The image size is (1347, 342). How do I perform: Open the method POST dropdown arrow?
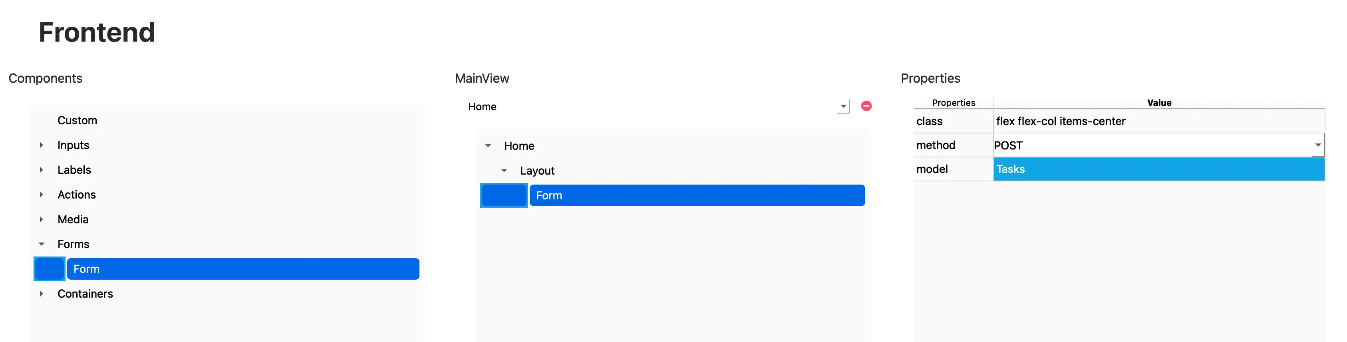click(1318, 145)
